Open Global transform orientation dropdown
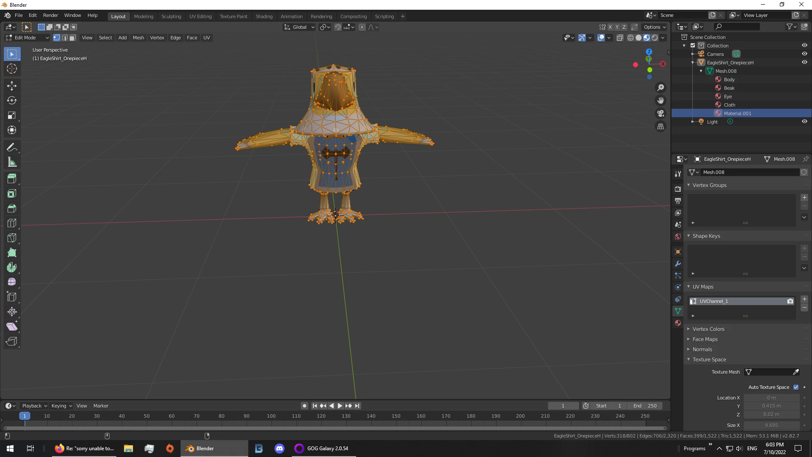 click(x=299, y=27)
